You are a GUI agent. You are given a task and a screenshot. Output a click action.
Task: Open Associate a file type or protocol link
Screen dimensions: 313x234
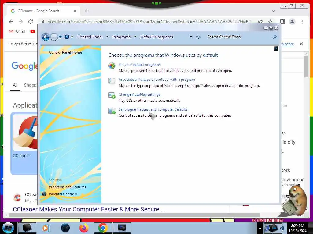157,80
